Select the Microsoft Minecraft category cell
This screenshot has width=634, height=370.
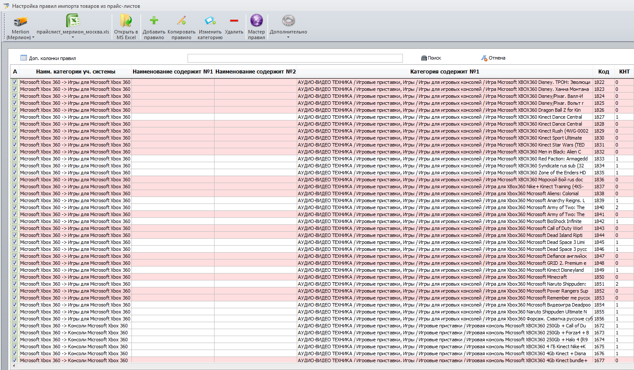click(445, 277)
